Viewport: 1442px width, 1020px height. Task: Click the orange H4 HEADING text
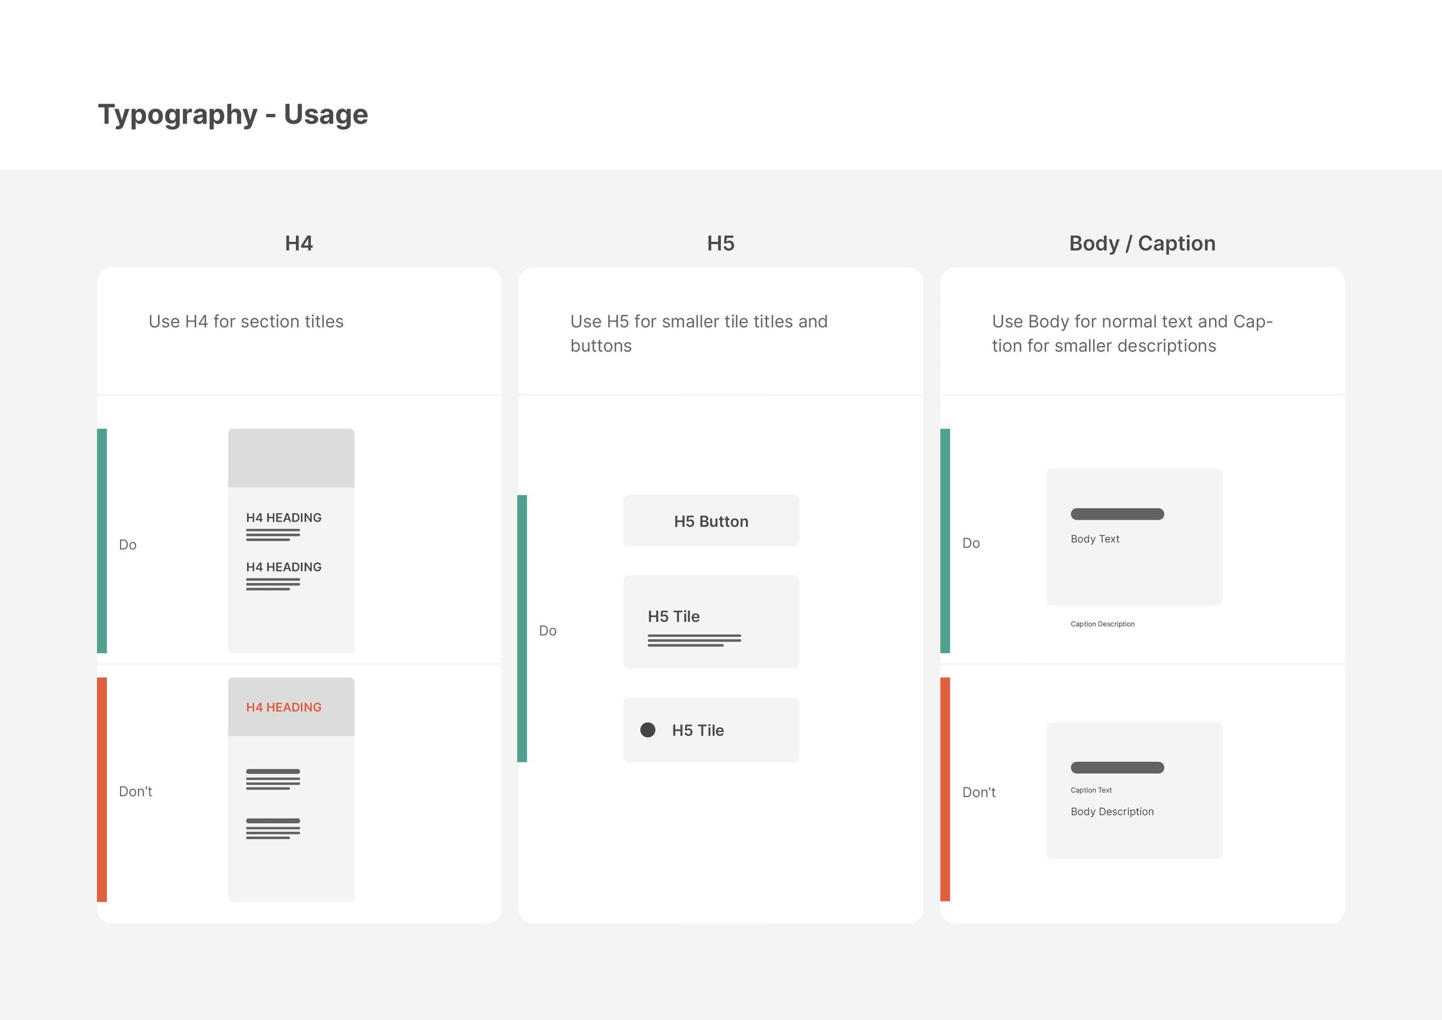click(284, 707)
